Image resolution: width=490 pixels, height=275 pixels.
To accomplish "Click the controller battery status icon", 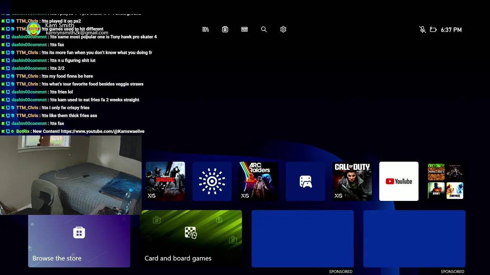I will pyautogui.click(x=433, y=29).
